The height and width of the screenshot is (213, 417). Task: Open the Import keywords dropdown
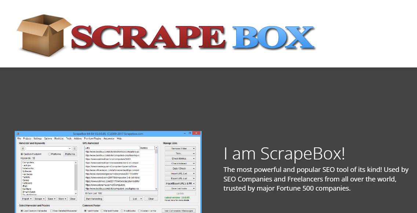pos(27,199)
